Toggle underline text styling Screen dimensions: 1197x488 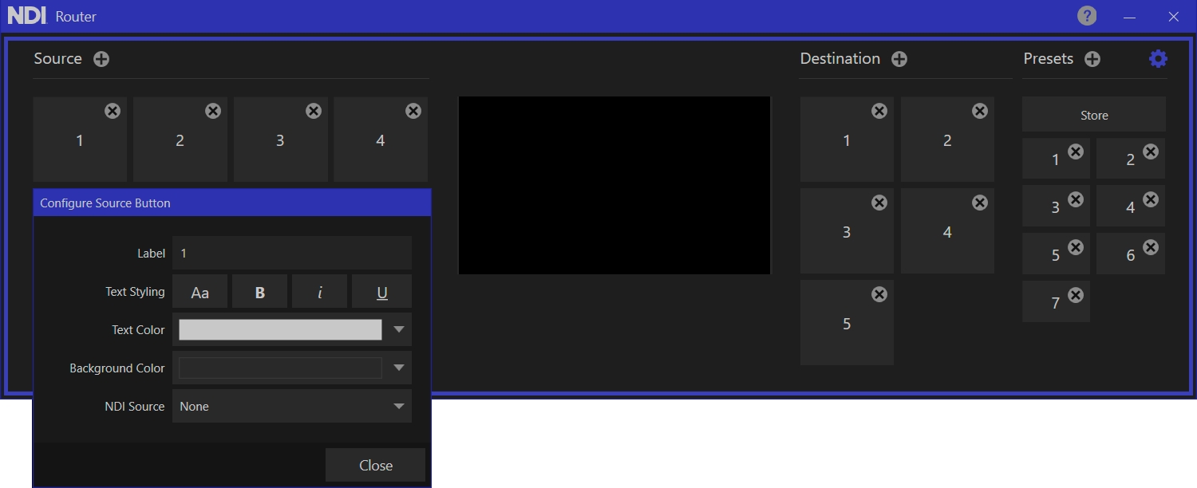pos(381,292)
